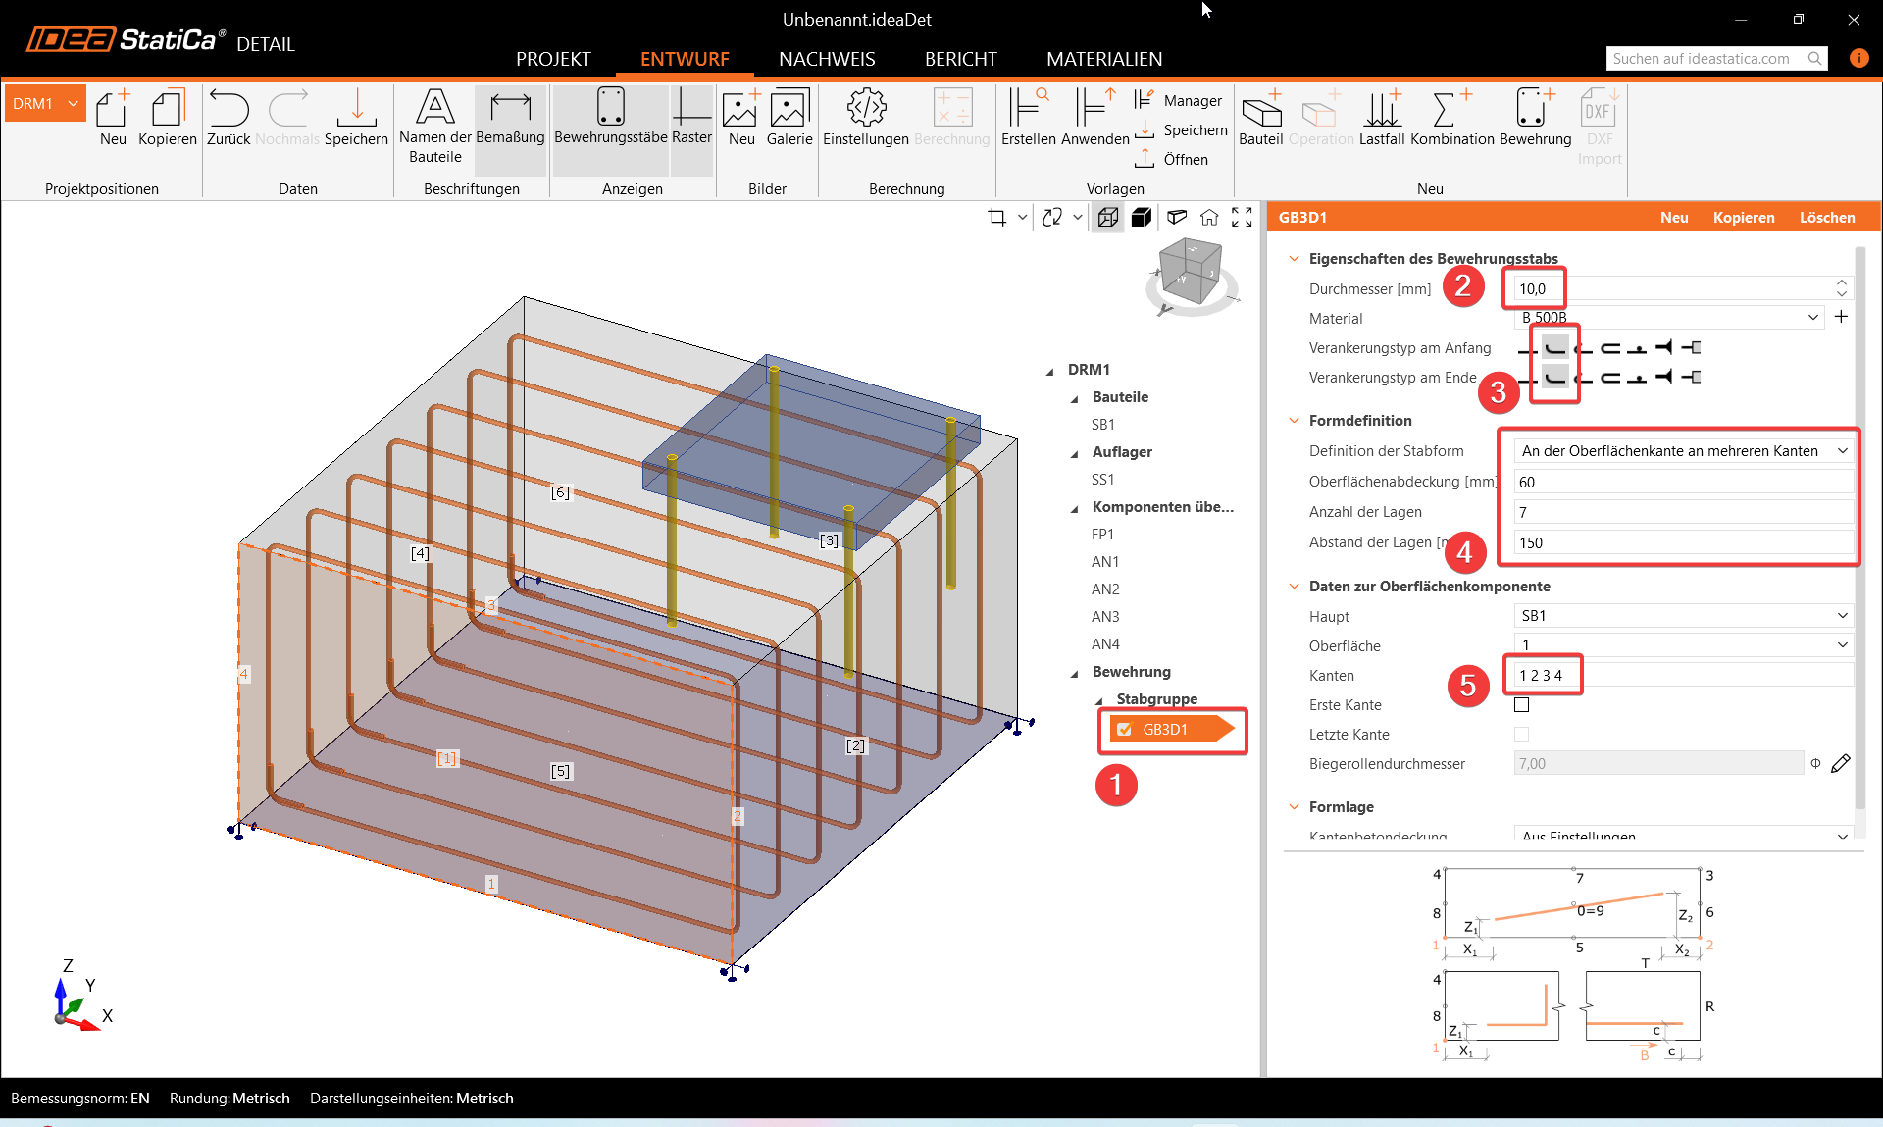Click Löschen in GB3D1 header
Image resolution: width=1883 pixels, height=1127 pixels.
pos(1826,218)
